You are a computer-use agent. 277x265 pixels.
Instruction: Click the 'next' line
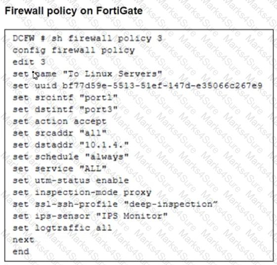coord(23,240)
